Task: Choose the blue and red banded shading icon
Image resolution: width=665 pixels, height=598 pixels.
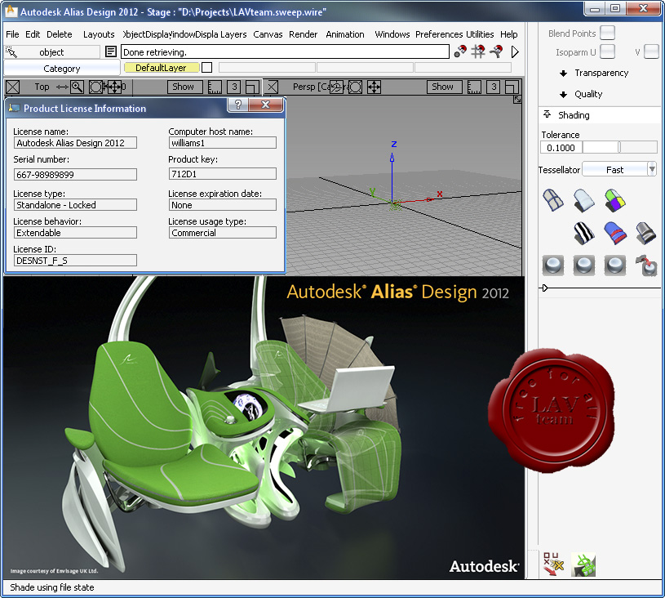Action: (615, 233)
